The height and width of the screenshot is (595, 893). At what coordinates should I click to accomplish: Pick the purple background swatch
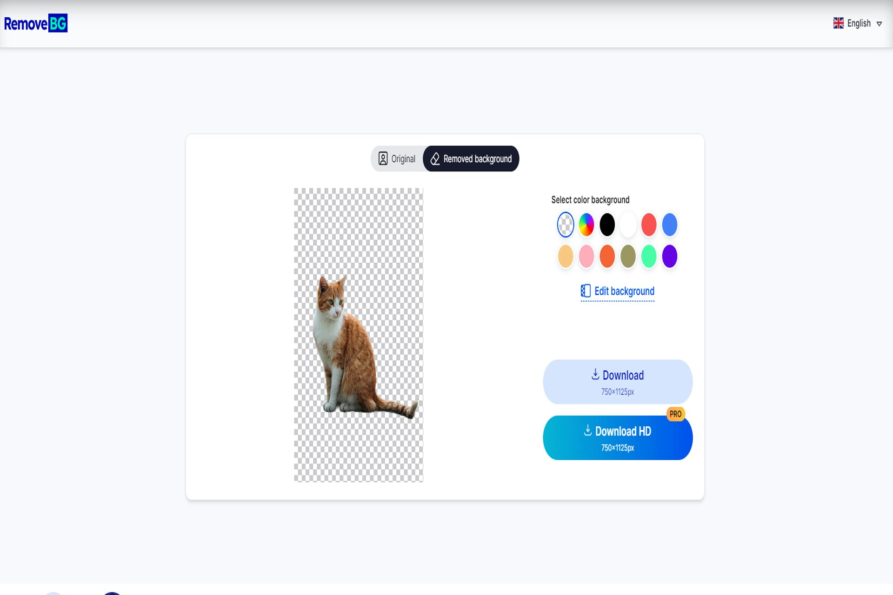click(670, 256)
